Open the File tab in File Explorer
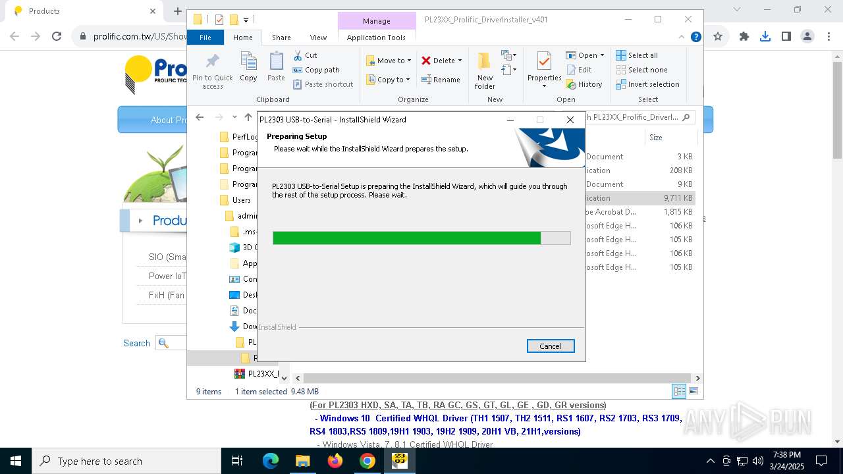The height and width of the screenshot is (474, 843). [x=205, y=38]
